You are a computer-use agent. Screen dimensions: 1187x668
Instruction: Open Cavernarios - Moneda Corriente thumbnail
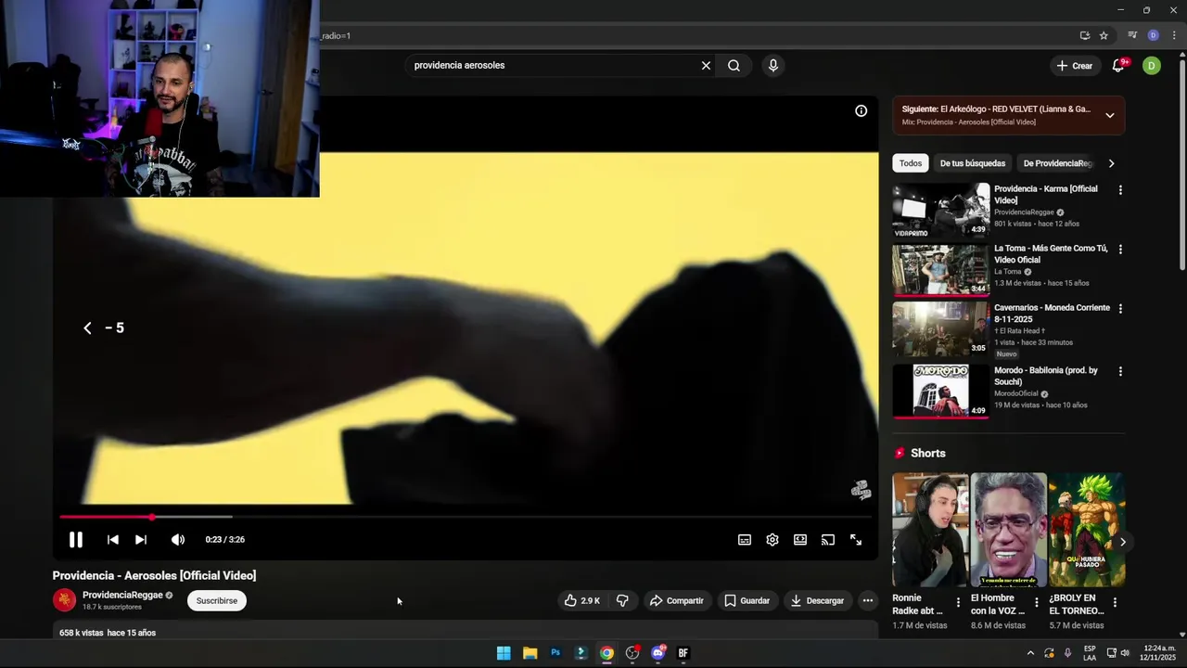coord(941,328)
